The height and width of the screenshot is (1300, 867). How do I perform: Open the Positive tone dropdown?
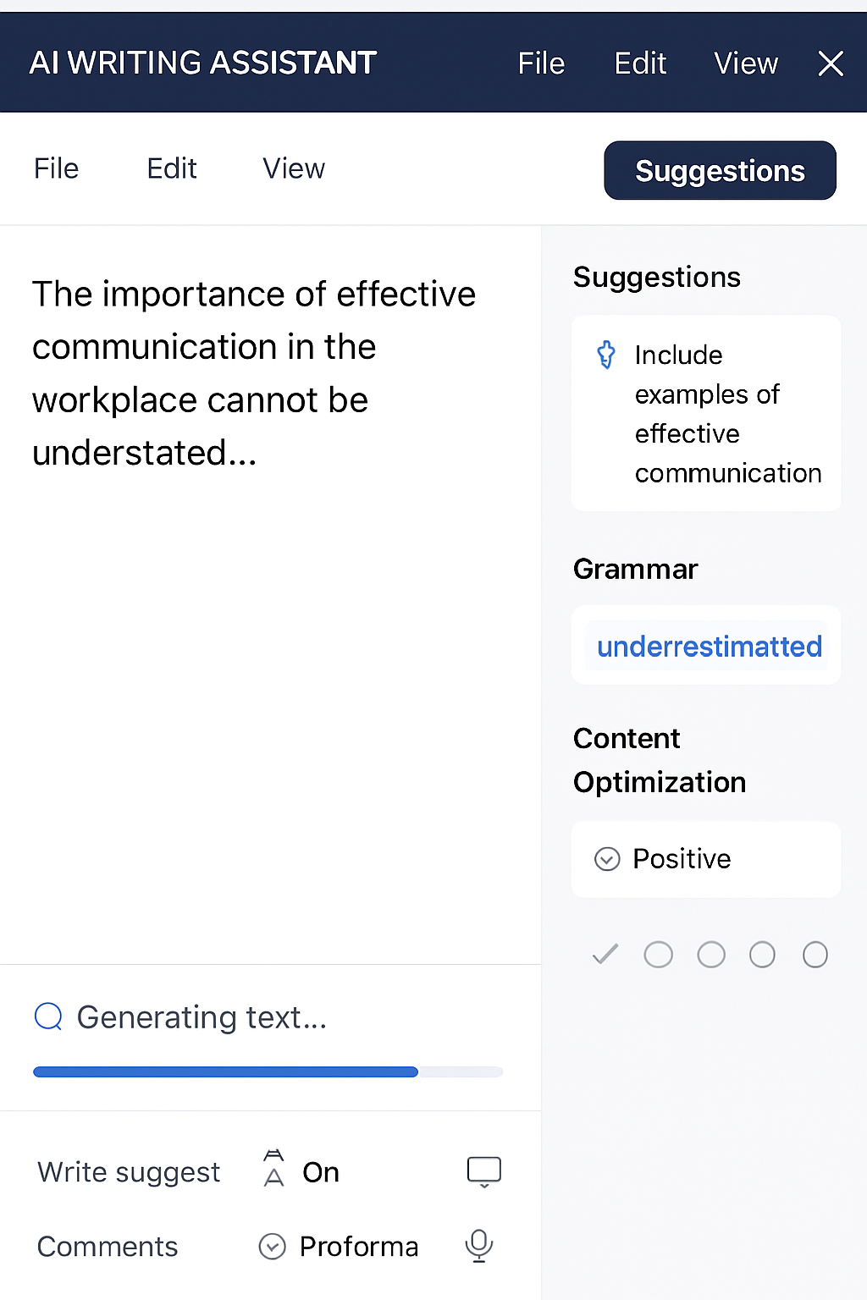click(682, 859)
